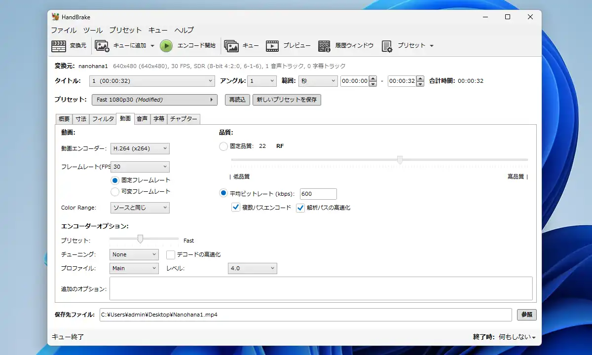This screenshot has width=592, height=355.
Task: Expand the 動画エンコーダー H.264 dropdown
Action: tap(140, 148)
